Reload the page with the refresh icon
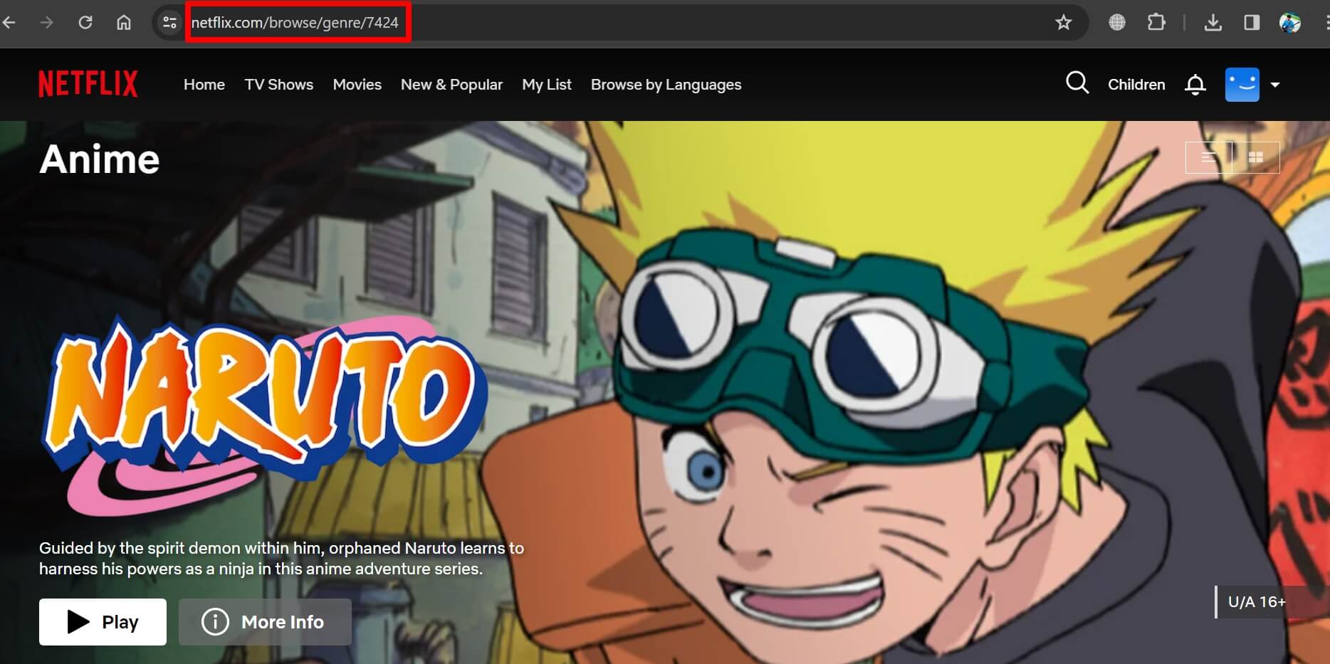 pos(85,23)
